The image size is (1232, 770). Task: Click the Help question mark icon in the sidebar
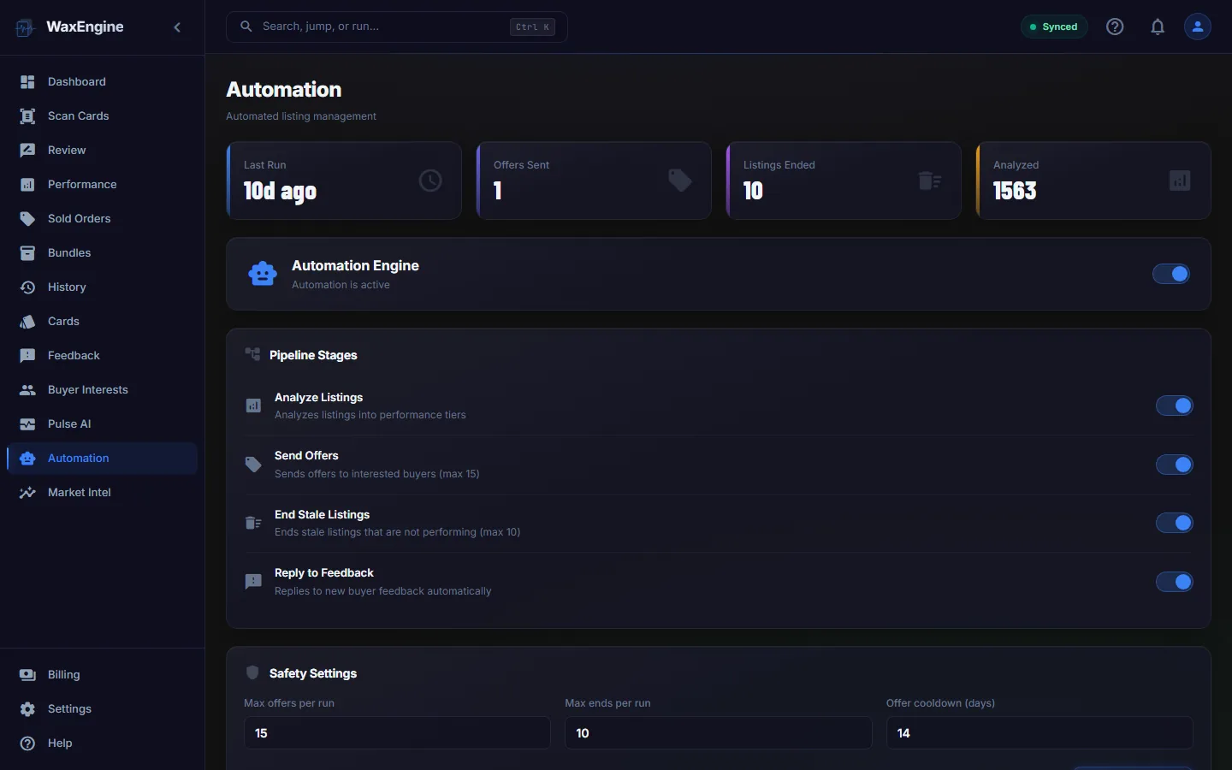click(x=27, y=743)
